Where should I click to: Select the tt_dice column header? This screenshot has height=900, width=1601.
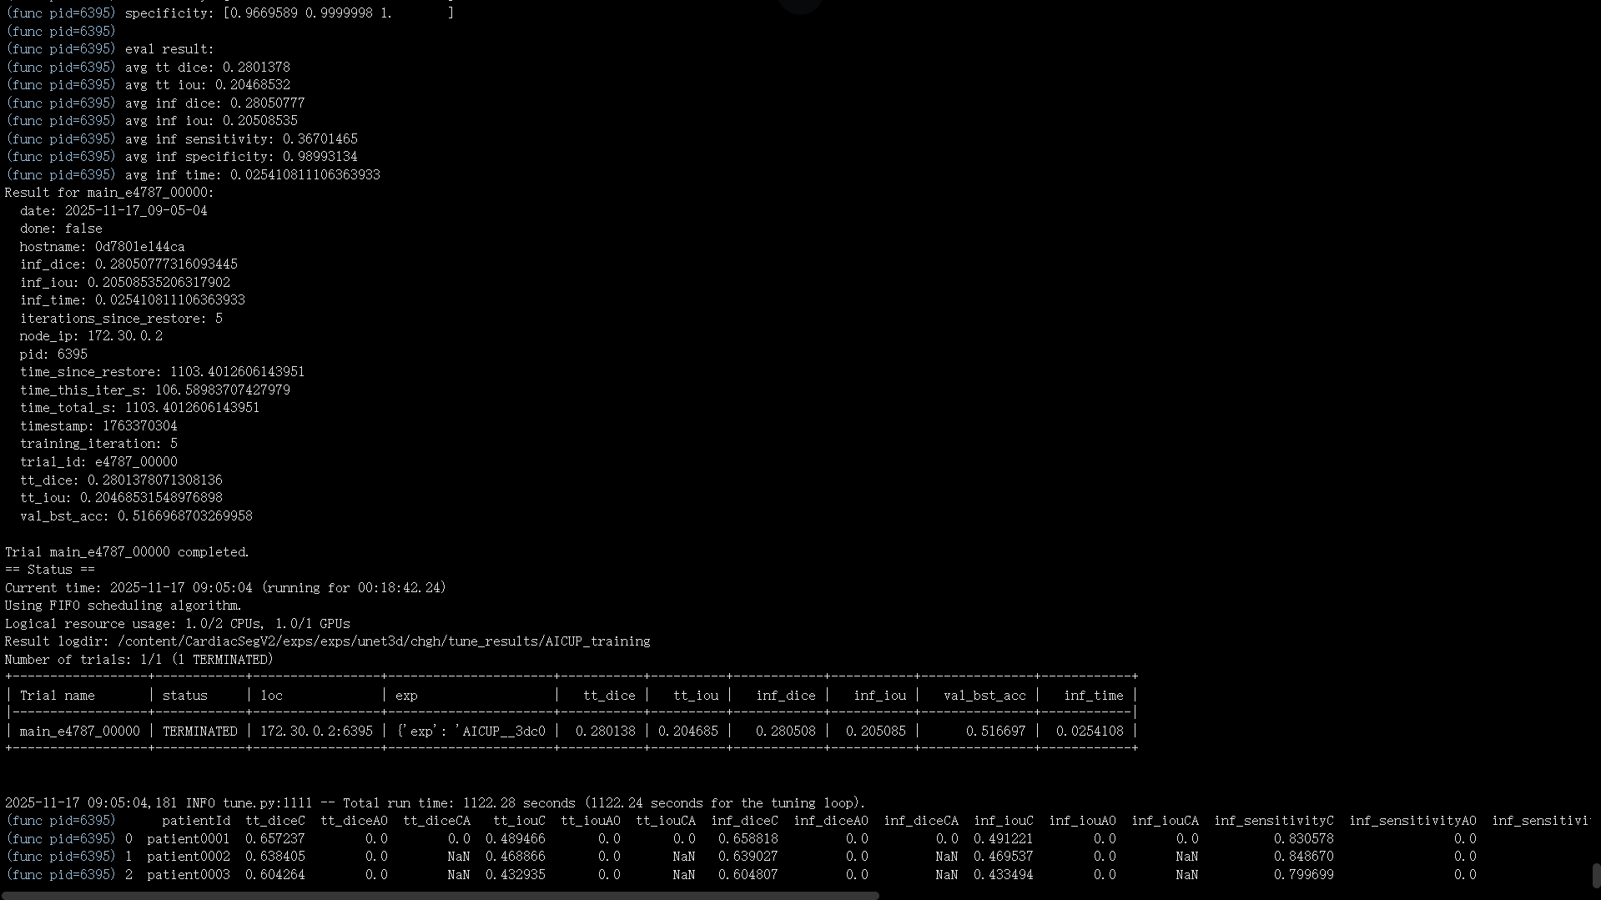(x=610, y=695)
